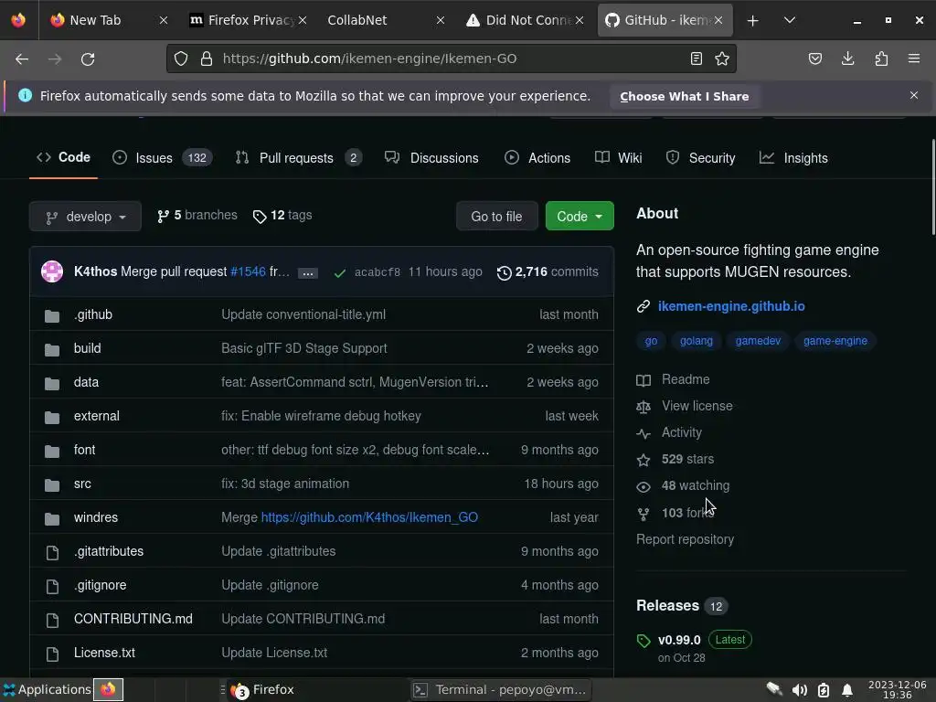Viewport: 936px width, 702px height.
Task: Open the .gitattributes file
Action: click(109, 551)
